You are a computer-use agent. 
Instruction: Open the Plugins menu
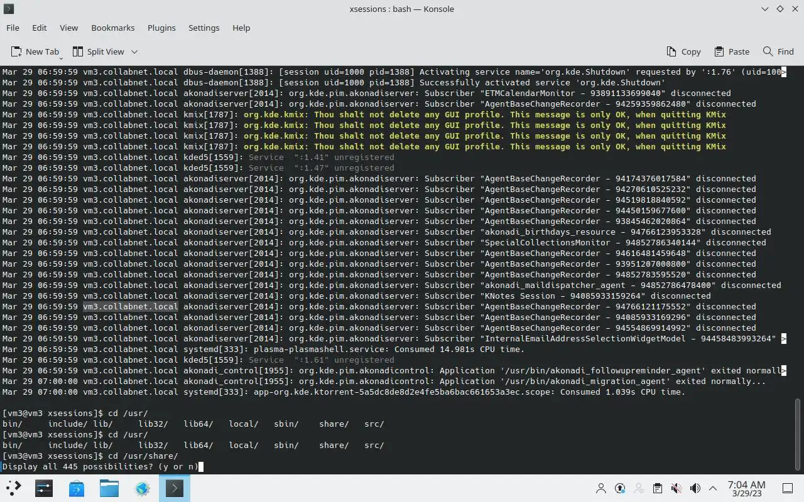(161, 28)
